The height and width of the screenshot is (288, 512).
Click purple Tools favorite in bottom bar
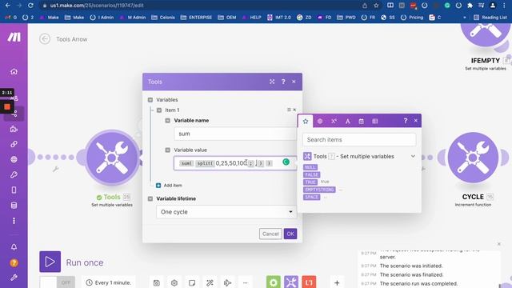pyautogui.click(x=291, y=282)
